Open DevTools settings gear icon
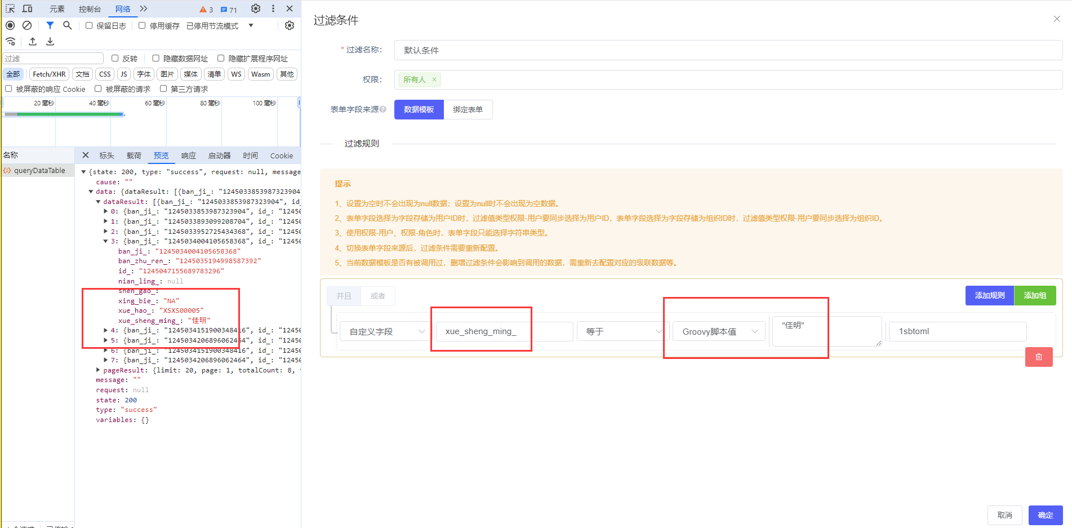1072x528 pixels. point(256,8)
